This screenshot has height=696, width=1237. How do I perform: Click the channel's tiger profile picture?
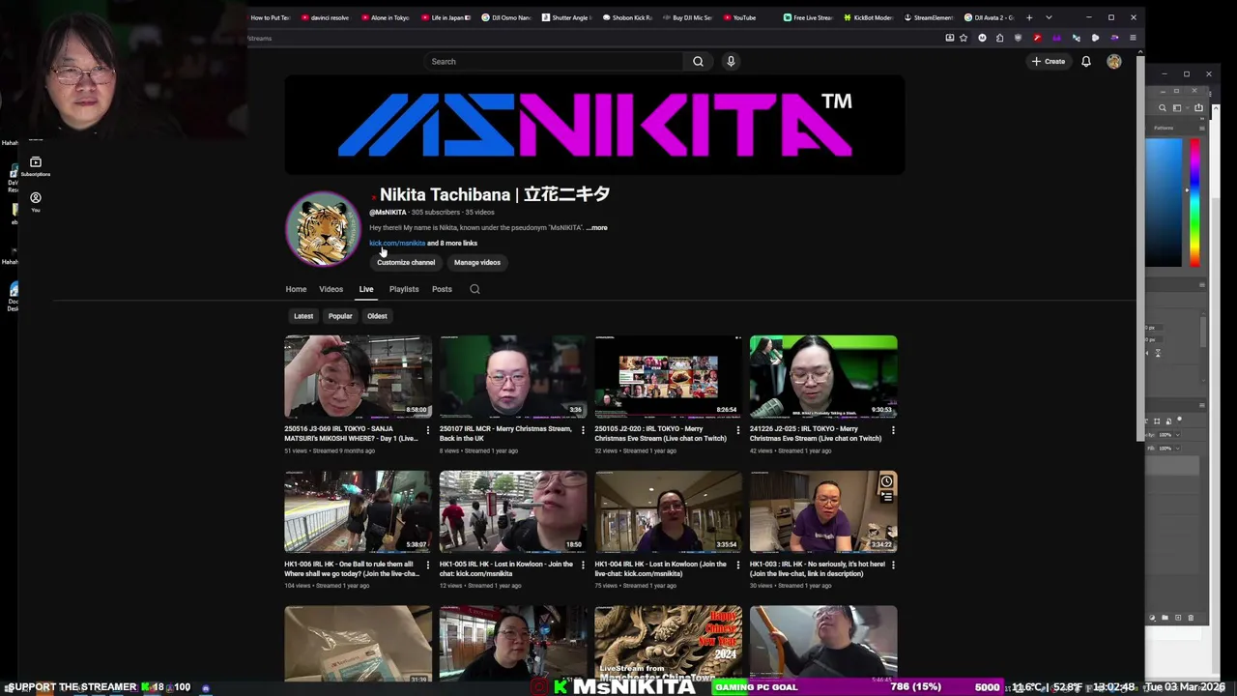(x=324, y=229)
